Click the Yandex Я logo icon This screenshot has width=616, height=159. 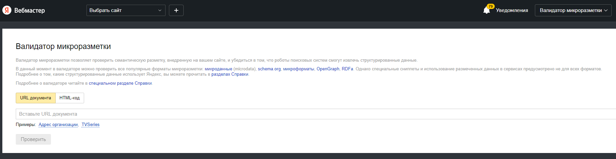click(7, 10)
